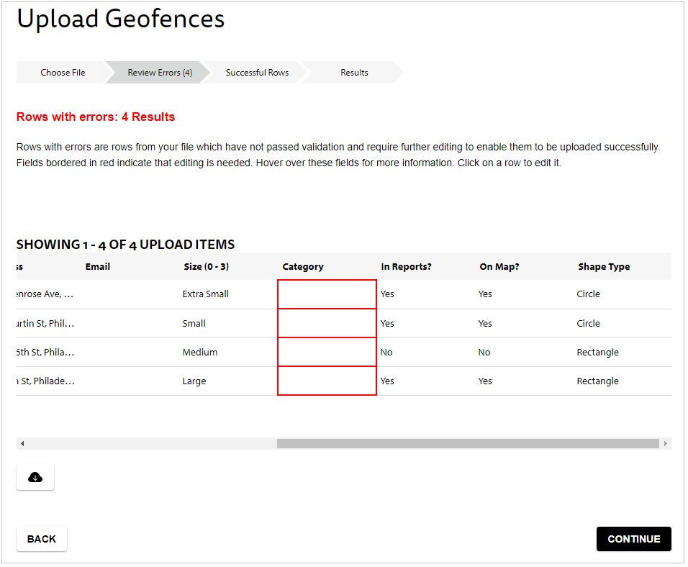Screen dimensions: 688x567
Task: Click the 'urtin St, Phil...' address cell
Action: pyautogui.click(x=45, y=324)
